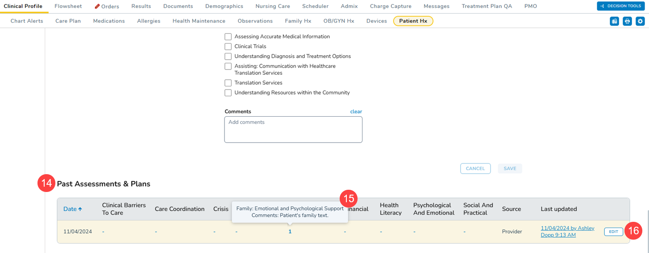Select the Translation Services checkbox

(x=228, y=83)
